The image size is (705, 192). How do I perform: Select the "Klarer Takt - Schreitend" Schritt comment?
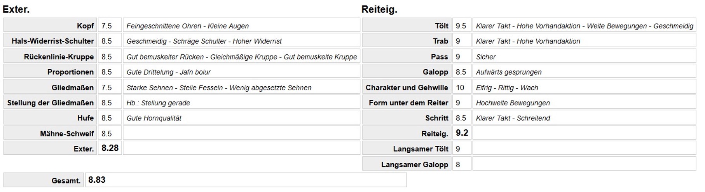(x=513, y=118)
